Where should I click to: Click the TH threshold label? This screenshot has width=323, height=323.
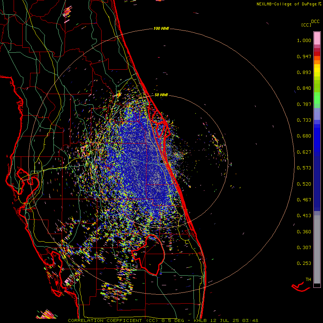pyautogui.click(x=308, y=280)
